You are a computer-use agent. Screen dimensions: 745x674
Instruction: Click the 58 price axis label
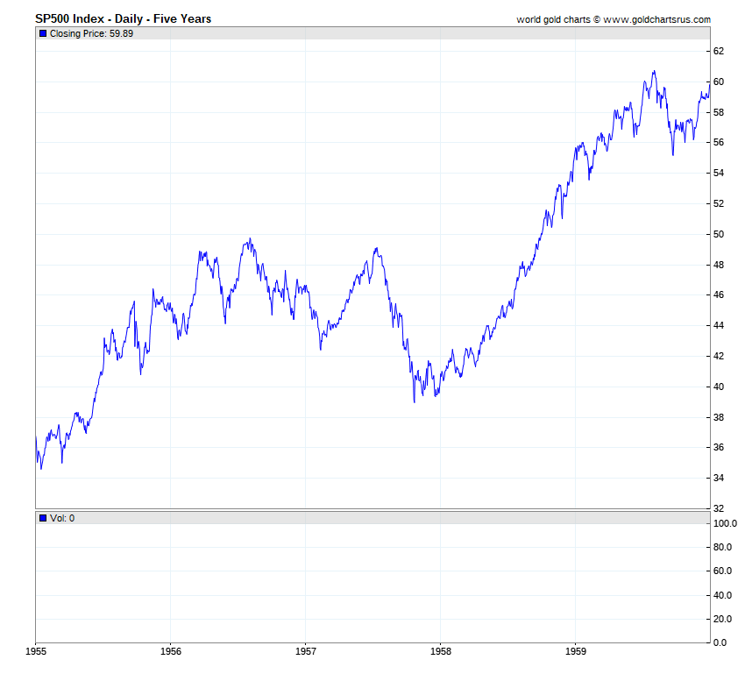719,112
